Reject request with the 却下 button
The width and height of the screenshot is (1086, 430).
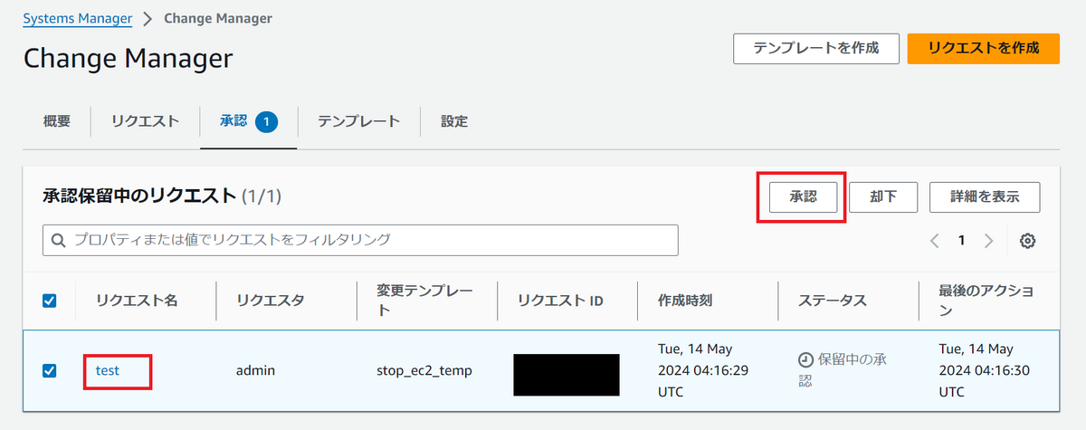tap(883, 196)
